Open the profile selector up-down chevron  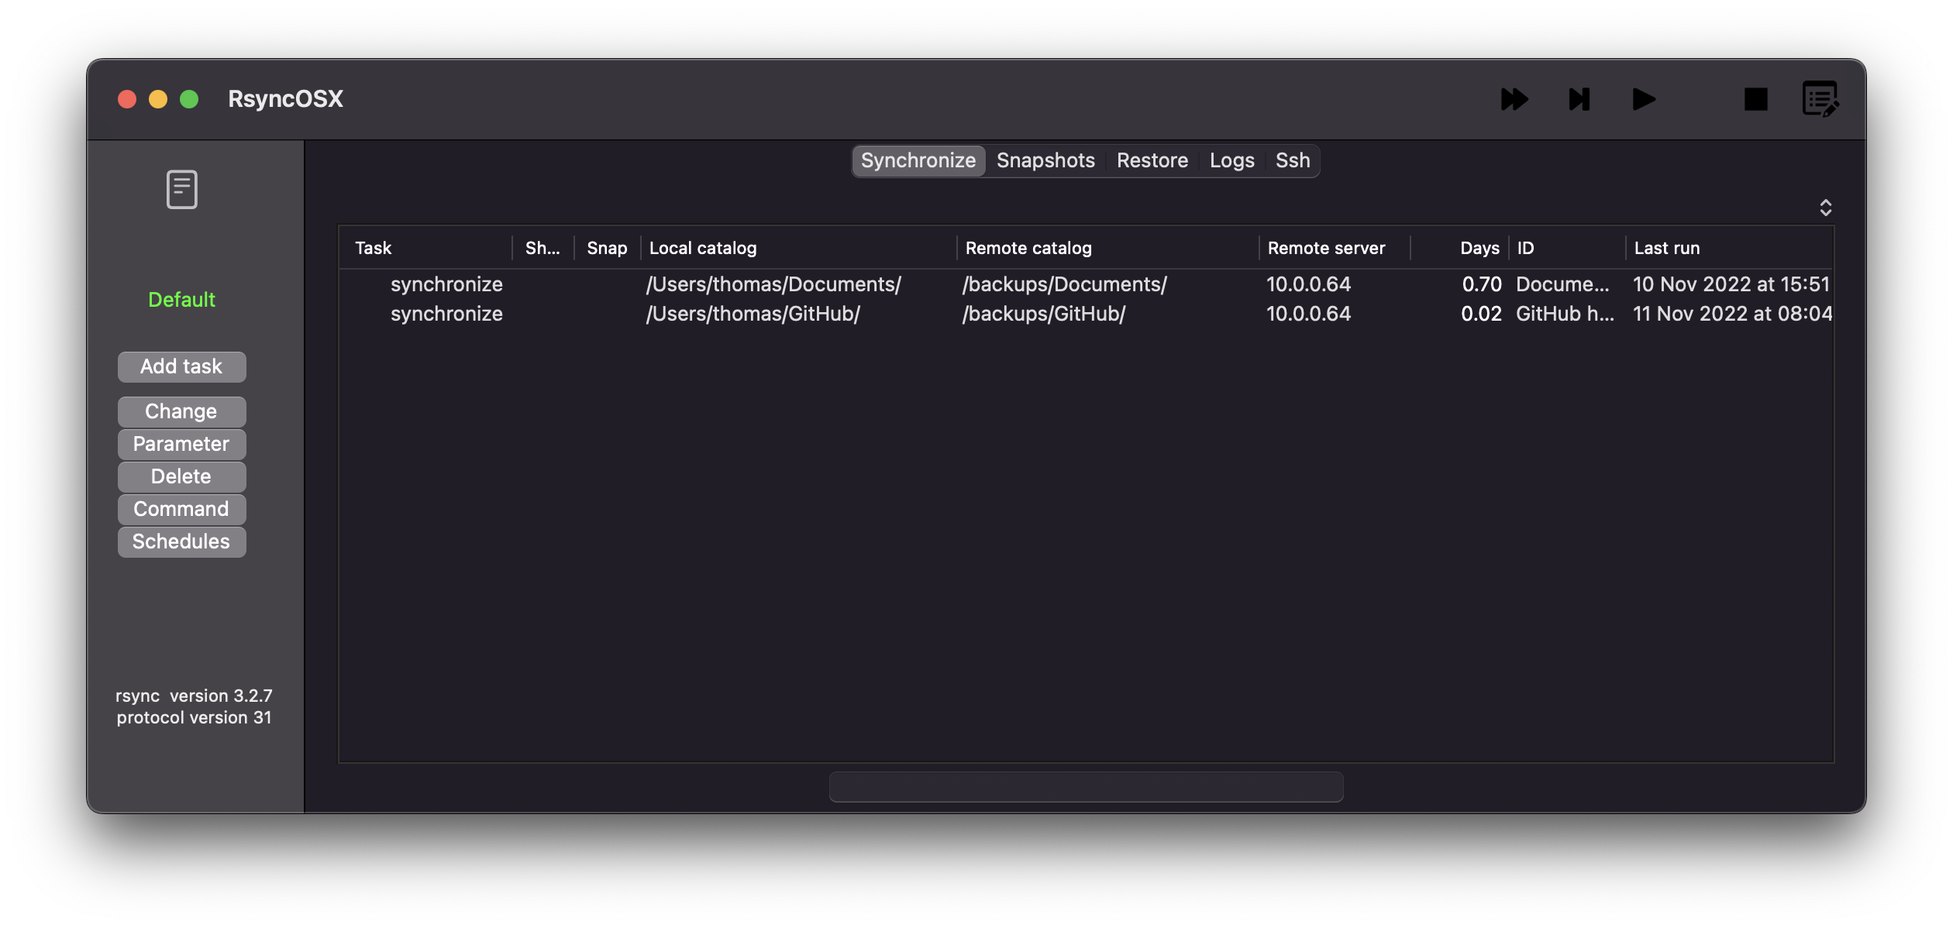click(x=1825, y=208)
